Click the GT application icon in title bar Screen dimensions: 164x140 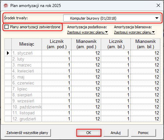pyautogui.click(x=6, y=6)
